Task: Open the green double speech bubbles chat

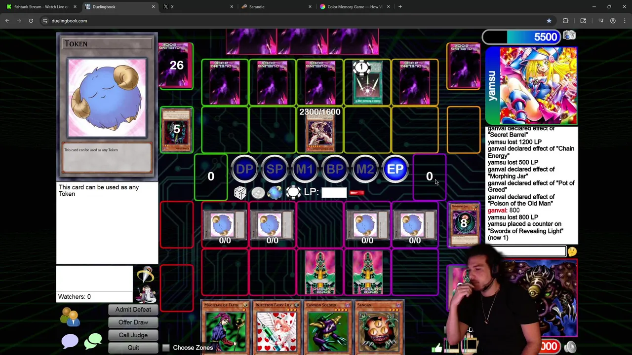Action: 93,341
